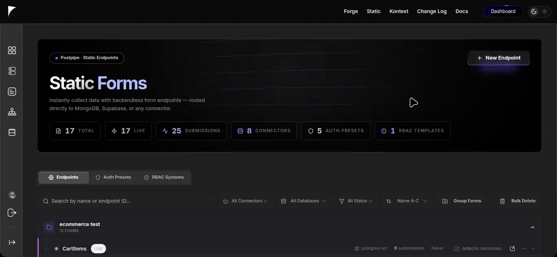557x257 pixels.
Task: Click the play cursor icon in the banner
Action: coord(413,103)
